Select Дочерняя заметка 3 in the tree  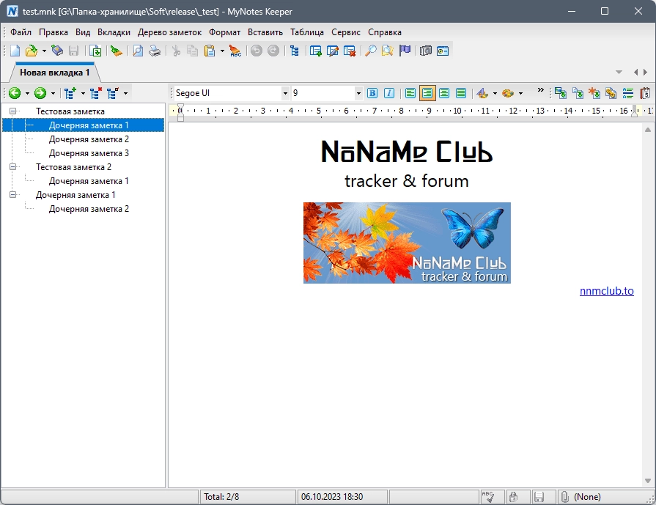click(89, 153)
